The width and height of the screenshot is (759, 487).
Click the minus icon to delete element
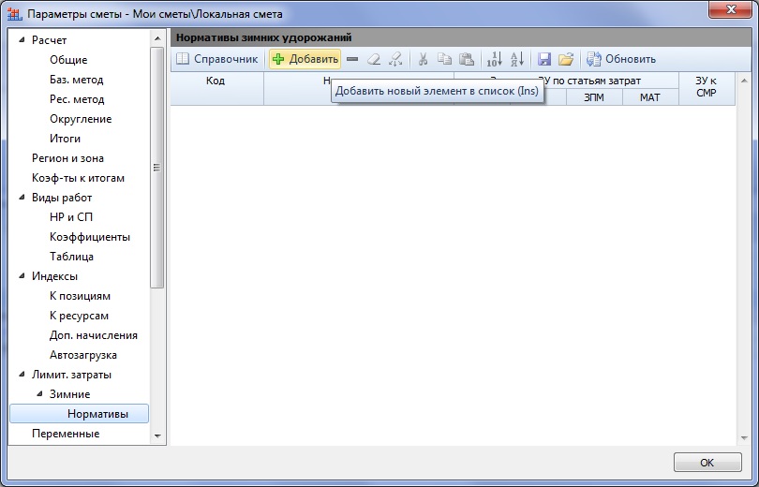coord(352,59)
